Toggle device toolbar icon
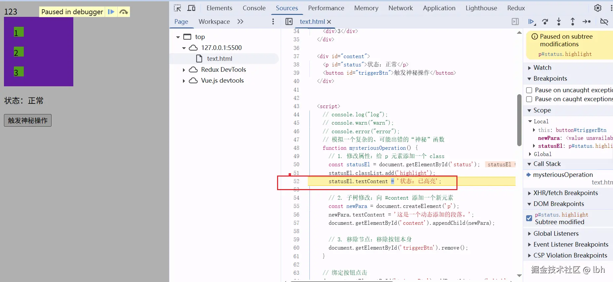This screenshot has height=282, width=613. (x=191, y=8)
